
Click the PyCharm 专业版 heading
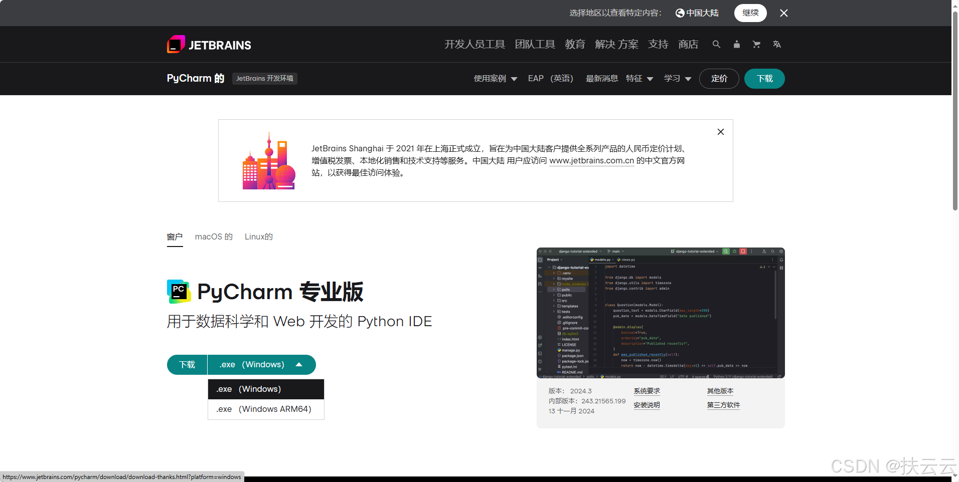coord(280,292)
